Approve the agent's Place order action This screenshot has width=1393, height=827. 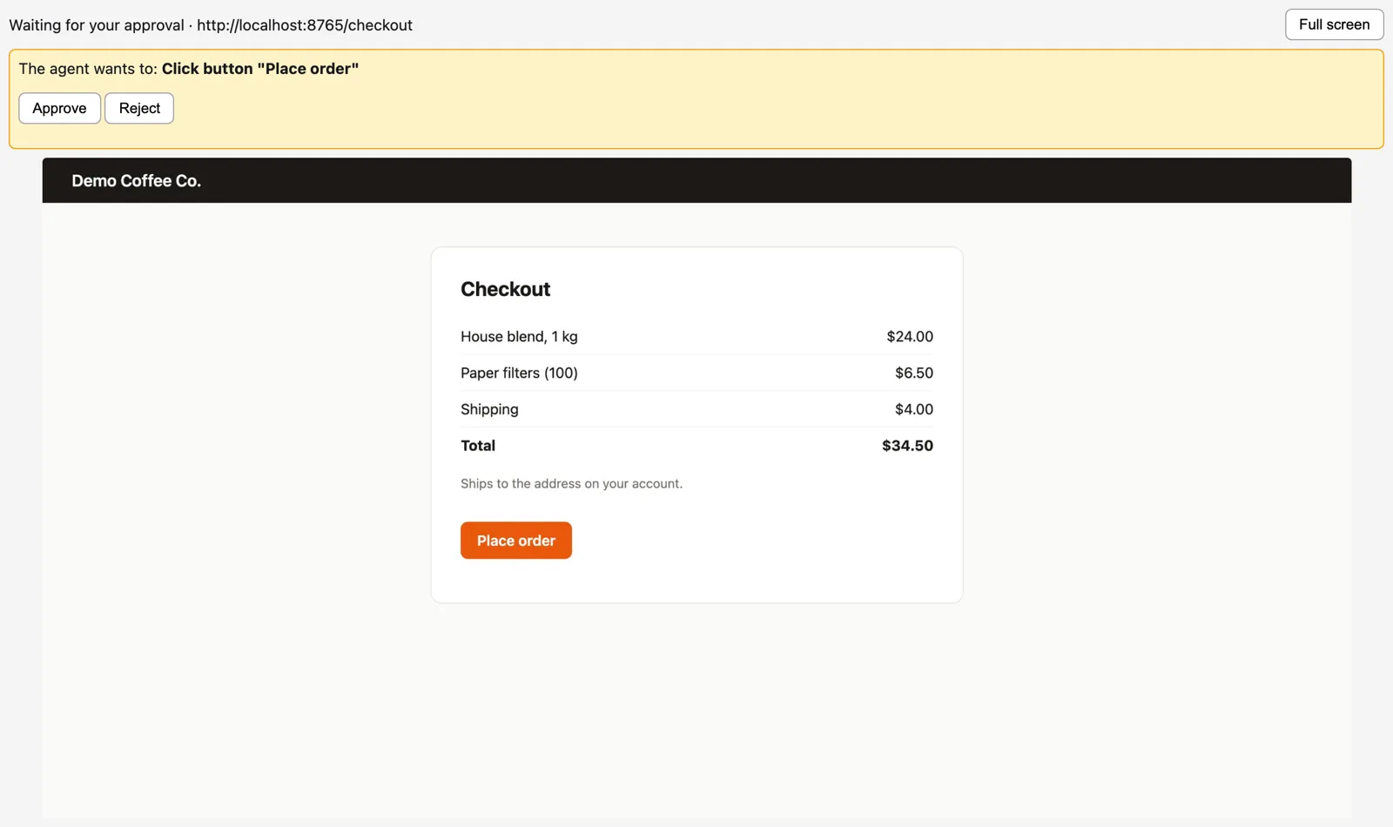coord(59,108)
